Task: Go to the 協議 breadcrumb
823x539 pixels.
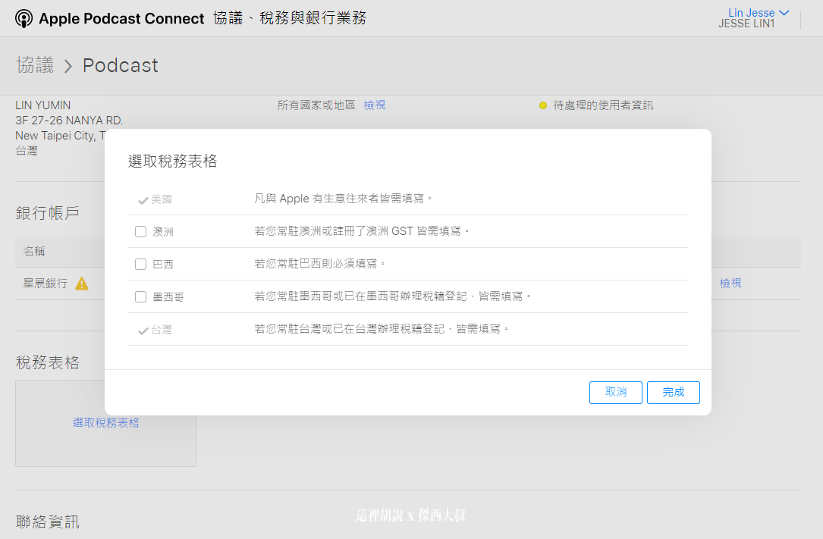Action: coord(35,65)
